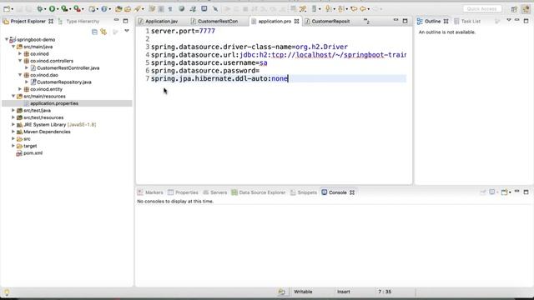
Task: Expand the co.vinod package
Action: click(x=20, y=53)
